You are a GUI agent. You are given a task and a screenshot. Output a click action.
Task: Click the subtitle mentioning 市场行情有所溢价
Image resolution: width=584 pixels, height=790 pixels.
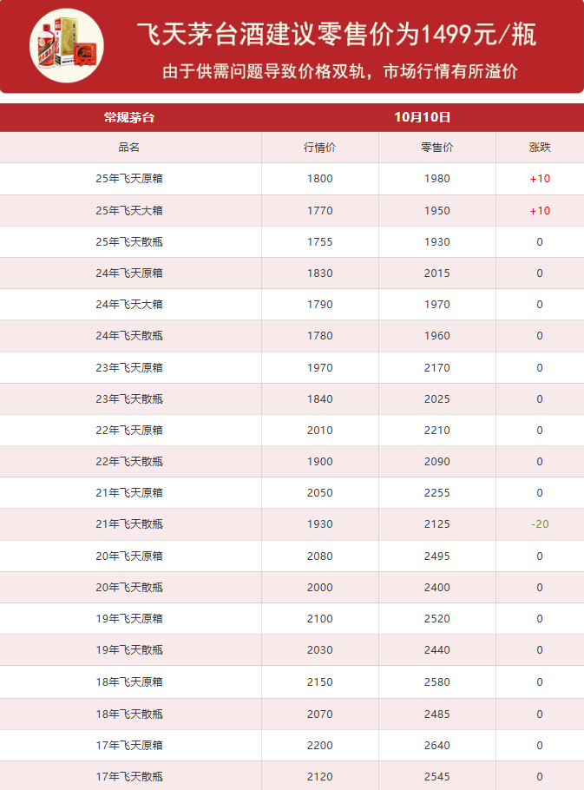[x=339, y=71]
